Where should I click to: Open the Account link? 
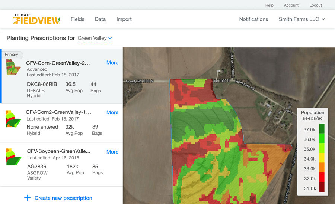(291, 5)
